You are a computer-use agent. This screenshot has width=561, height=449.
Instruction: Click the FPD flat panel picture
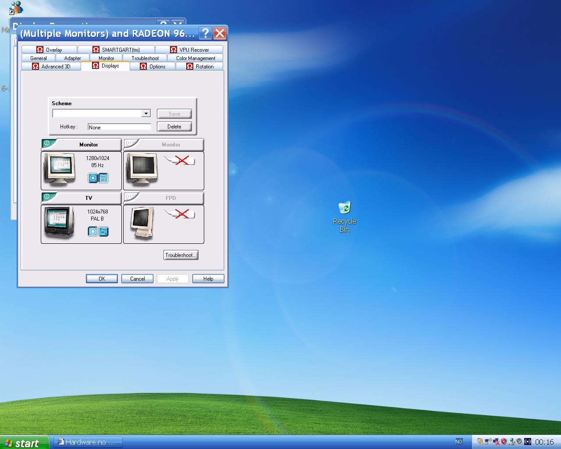[x=142, y=223]
